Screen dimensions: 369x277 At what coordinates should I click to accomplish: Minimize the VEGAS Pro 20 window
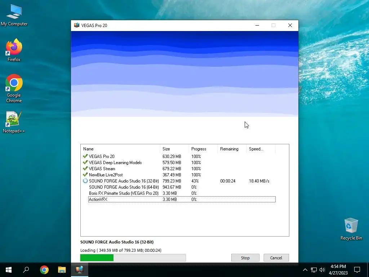click(x=257, y=25)
